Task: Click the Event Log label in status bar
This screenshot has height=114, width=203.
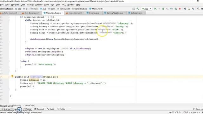Action: coord(199,109)
